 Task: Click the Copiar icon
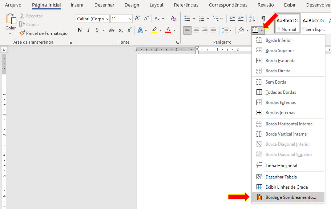tap(22, 24)
